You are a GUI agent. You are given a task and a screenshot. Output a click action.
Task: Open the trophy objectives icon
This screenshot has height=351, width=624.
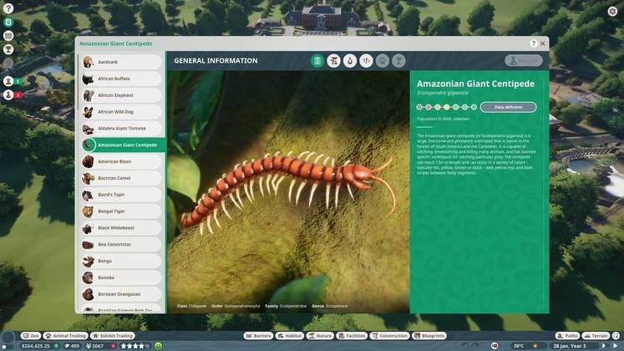point(8,49)
